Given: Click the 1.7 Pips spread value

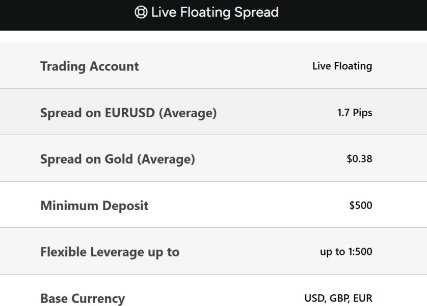Looking at the screenshot, I should point(355,113).
